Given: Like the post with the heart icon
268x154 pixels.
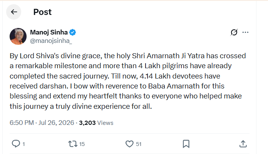Looking at the screenshot, I should [129, 144].
